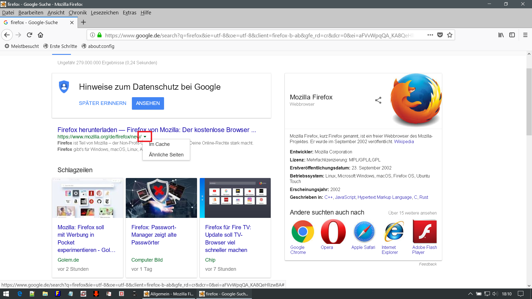Show sidebars toolbar icon
532x299 pixels.
[x=512, y=35]
